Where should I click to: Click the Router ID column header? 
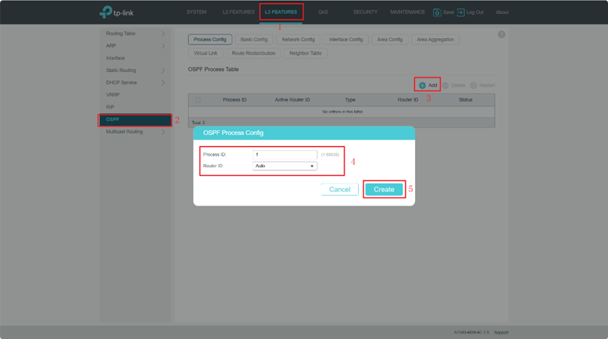tap(408, 100)
